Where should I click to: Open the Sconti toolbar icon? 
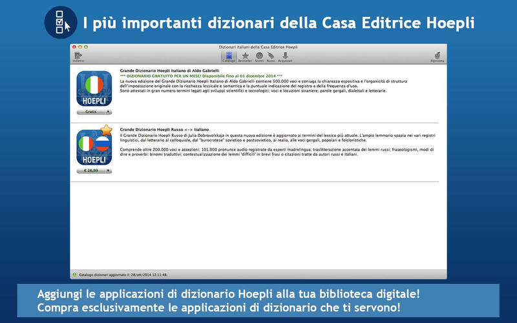259,57
